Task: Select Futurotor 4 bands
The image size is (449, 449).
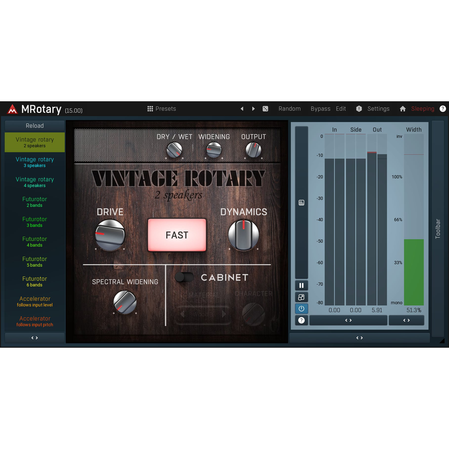Action: pyautogui.click(x=34, y=241)
